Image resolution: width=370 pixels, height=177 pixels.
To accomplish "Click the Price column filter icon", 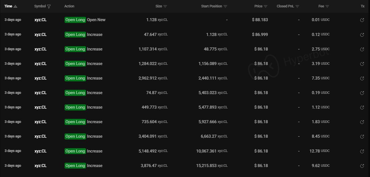I will (266, 6).
